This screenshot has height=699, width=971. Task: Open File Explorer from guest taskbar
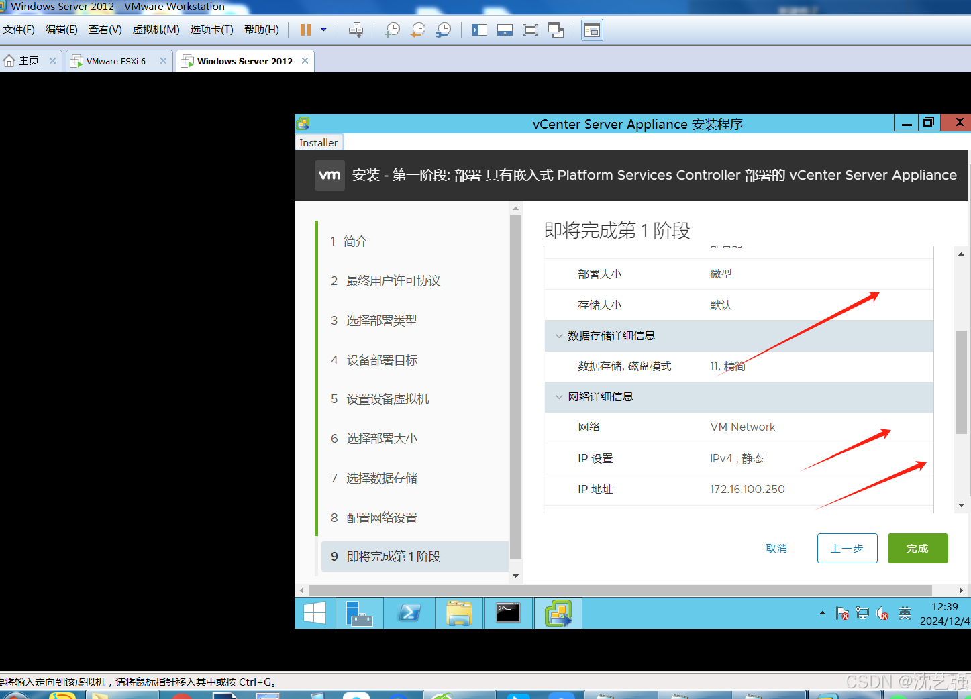[459, 613]
